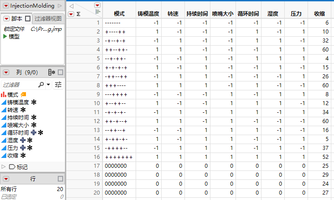This screenshot has width=334, height=200.
Task: Select the 循环时间 column header
Action: tap(248, 13)
